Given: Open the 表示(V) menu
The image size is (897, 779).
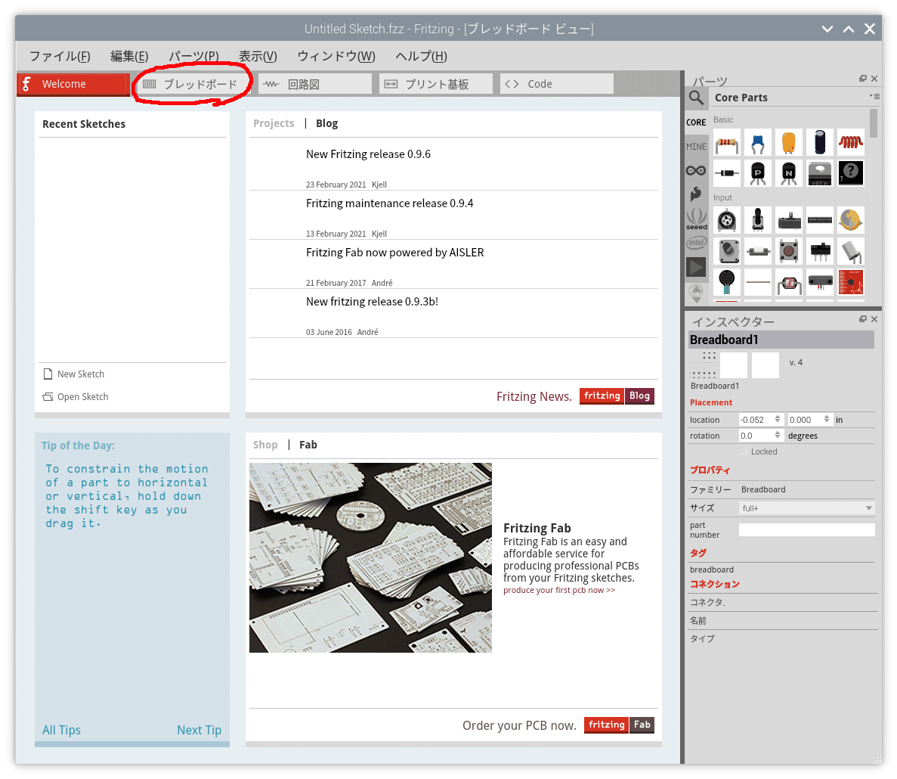Looking at the screenshot, I should [258, 56].
